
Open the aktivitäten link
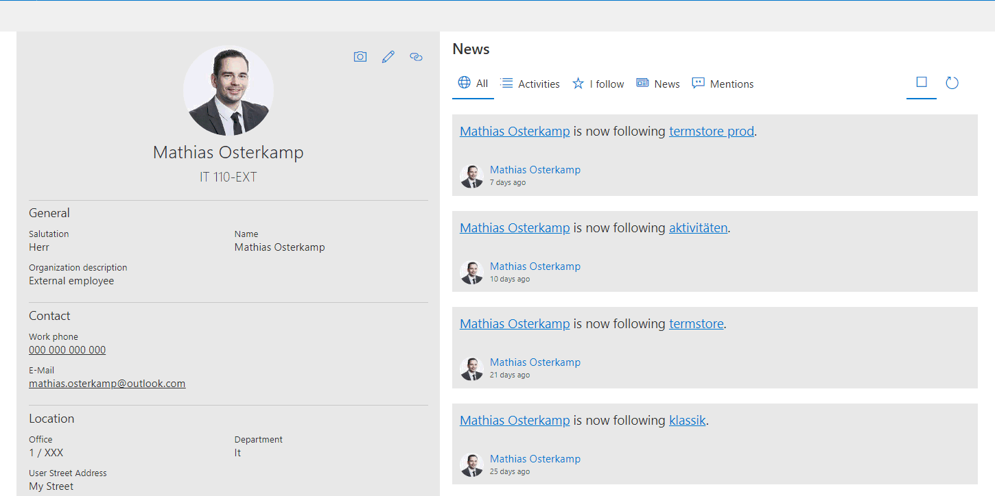pyautogui.click(x=698, y=228)
